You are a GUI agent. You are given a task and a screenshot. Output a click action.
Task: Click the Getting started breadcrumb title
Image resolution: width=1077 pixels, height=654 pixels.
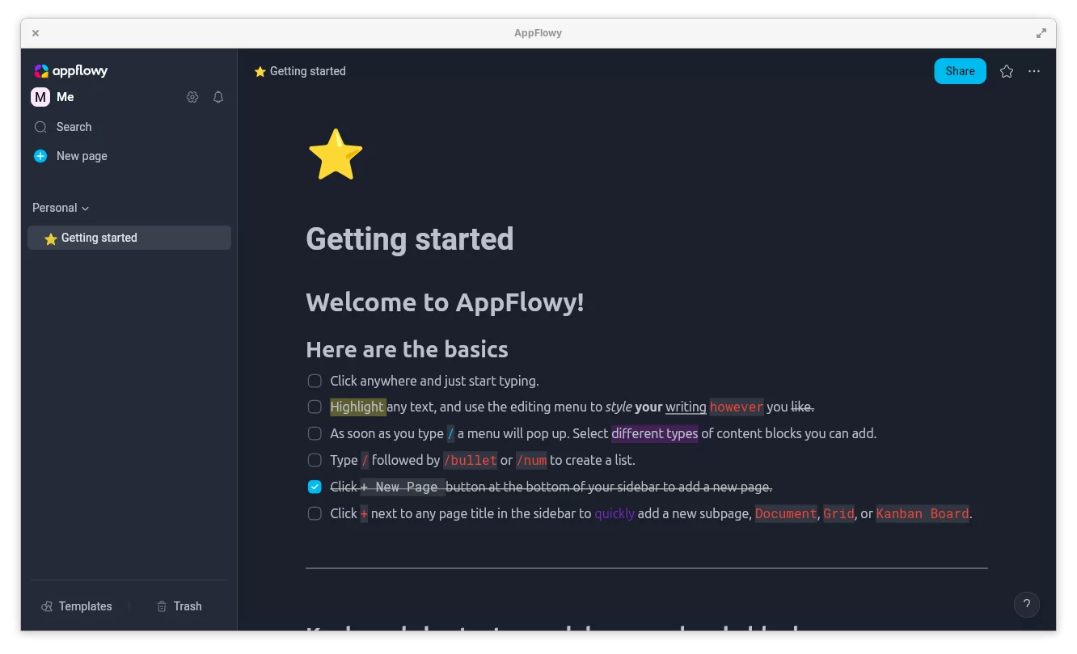point(307,71)
